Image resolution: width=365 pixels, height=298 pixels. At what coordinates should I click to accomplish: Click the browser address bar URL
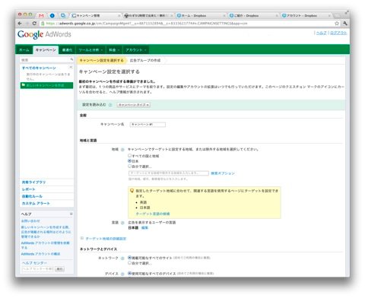(147, 24)
